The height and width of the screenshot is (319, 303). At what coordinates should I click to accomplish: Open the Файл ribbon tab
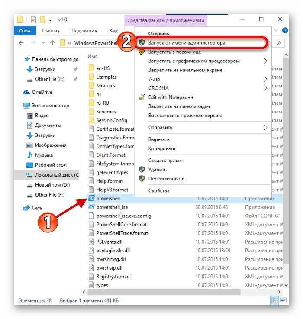(x=25, y=31)
